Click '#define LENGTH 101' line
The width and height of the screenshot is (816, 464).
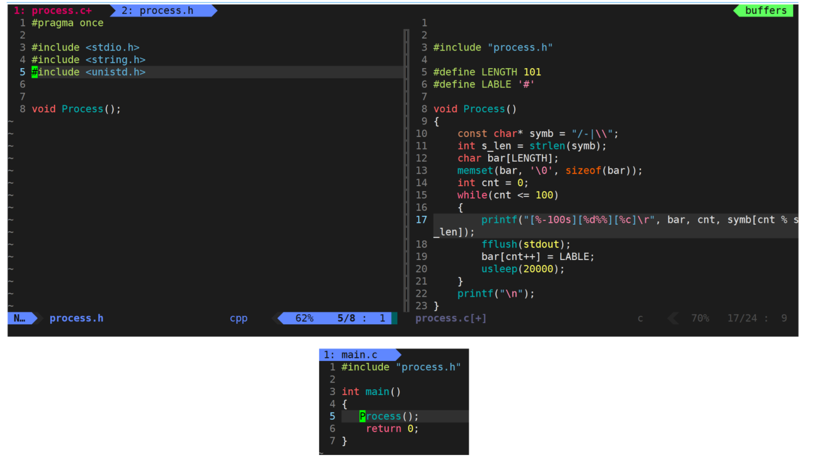point(487,72)
